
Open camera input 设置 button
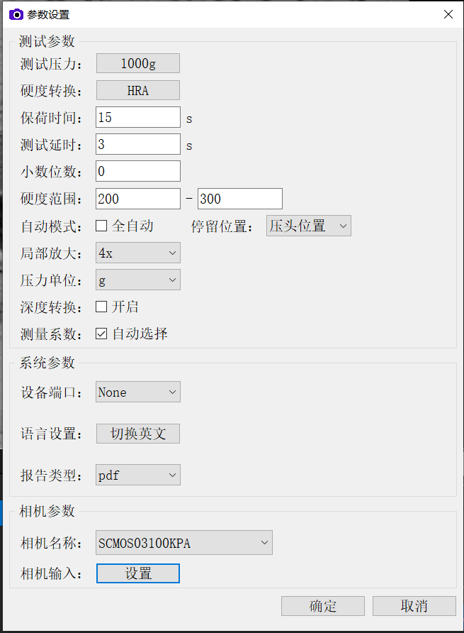click(x=138, y=573)
